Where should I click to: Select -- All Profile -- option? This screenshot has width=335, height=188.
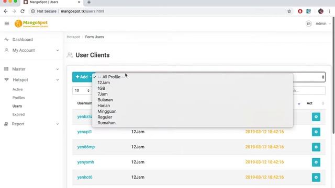pyautogui.click(x=193, y=77)
